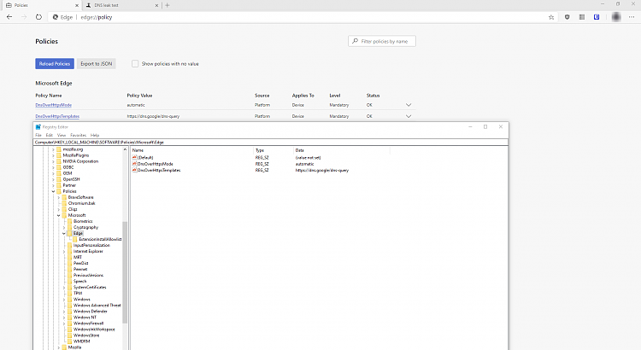Select the Windows Advanced Threat key
This screenshot has height=350, width=641.
pos(97,305)
